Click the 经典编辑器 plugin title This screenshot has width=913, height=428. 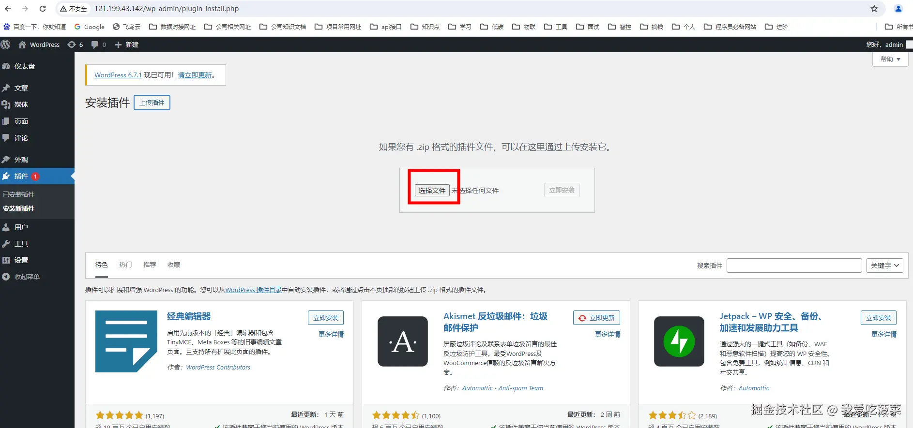pos(189,316)
